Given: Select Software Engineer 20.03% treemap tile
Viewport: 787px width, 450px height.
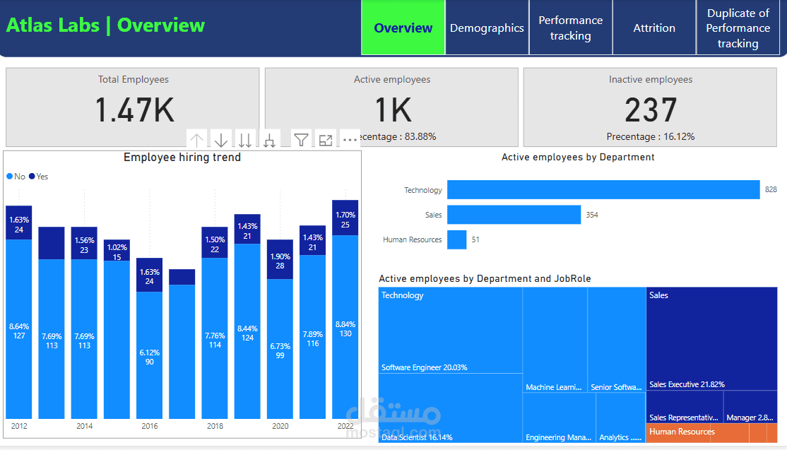Looking at the screenshot, I should (x=450, y=330).
